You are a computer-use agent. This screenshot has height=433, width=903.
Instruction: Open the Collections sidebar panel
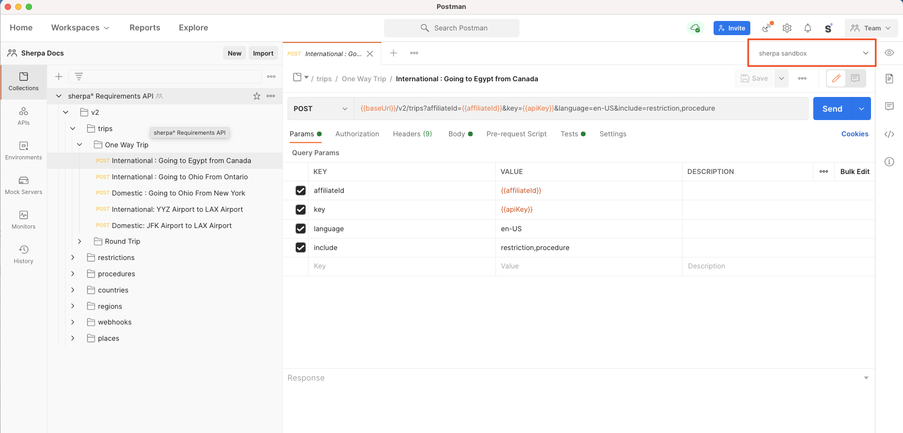coord(24,82)
